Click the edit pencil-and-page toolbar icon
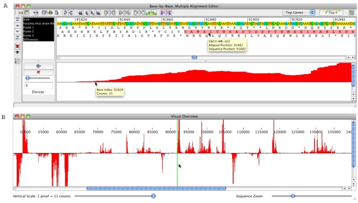 point(44,13)
